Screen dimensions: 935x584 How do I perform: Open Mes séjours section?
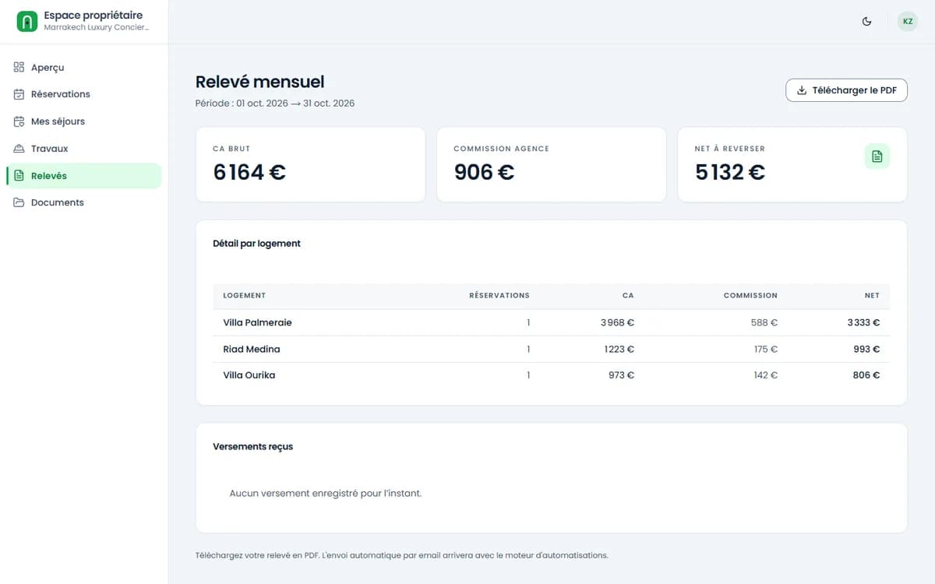coord(83,121)
